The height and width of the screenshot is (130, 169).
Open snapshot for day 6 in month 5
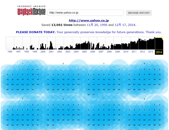tap(18, 110)
